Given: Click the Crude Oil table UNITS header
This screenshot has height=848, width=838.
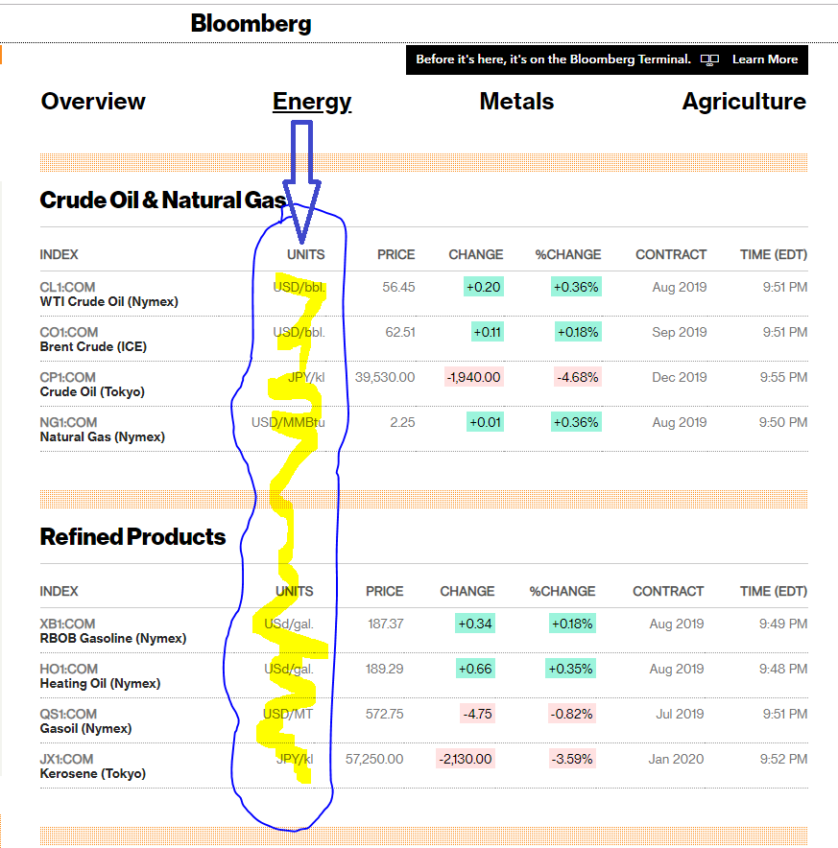Looking at the screenshot, I should tap(305, 255).
